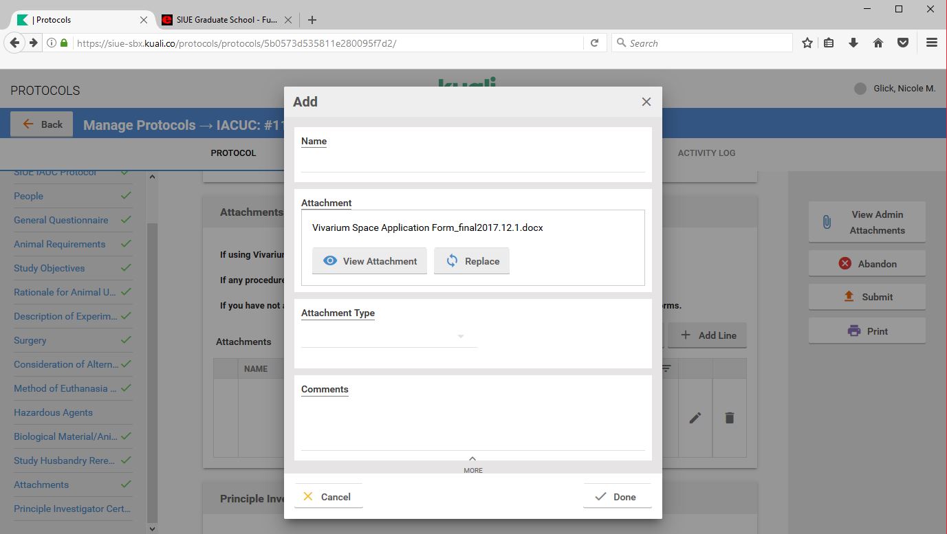Screen dimensions: 947x534
Task: Expand the MORE chevron at dialog bottom
Action: click(x=472, y=463)
